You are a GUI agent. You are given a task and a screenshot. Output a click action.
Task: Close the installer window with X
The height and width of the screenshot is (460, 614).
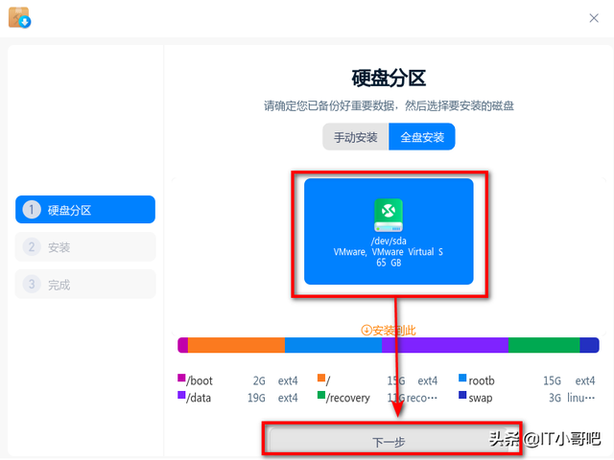tap(594, 18)
